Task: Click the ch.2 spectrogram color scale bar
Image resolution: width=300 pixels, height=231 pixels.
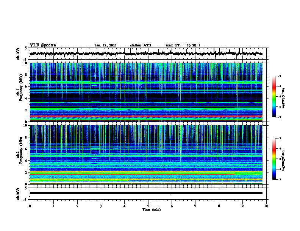Action: tap(274, 159)
